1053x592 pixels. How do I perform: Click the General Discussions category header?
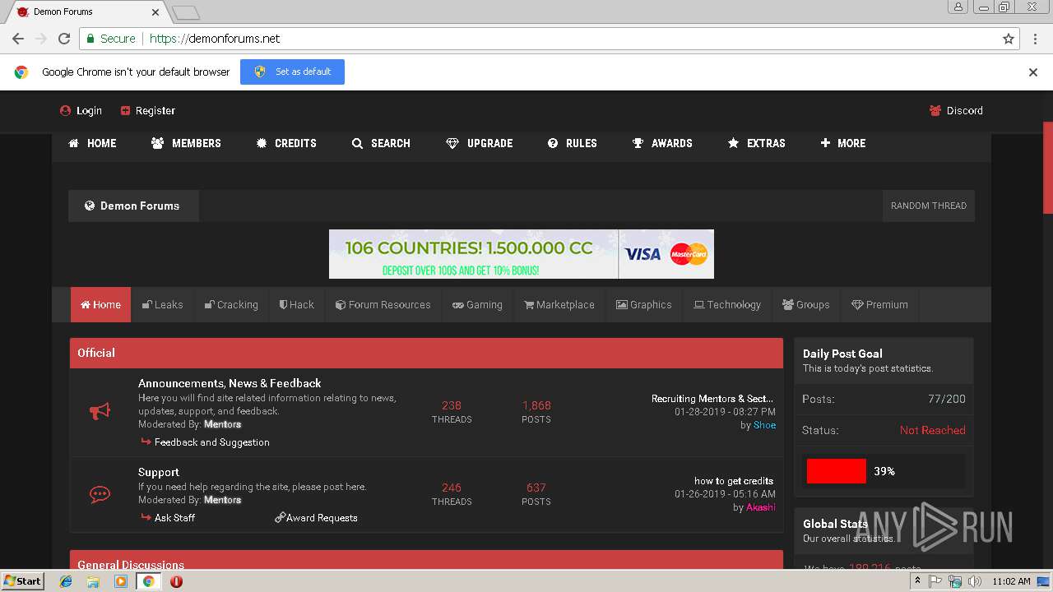coord(426,560)
